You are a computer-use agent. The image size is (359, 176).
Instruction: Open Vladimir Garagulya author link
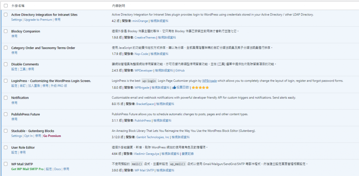click(146, 154)
